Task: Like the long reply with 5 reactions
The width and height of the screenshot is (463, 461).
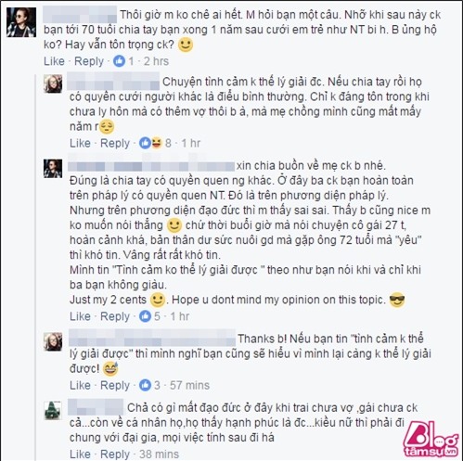Action: pyautogui.click(x=80, y=316)
